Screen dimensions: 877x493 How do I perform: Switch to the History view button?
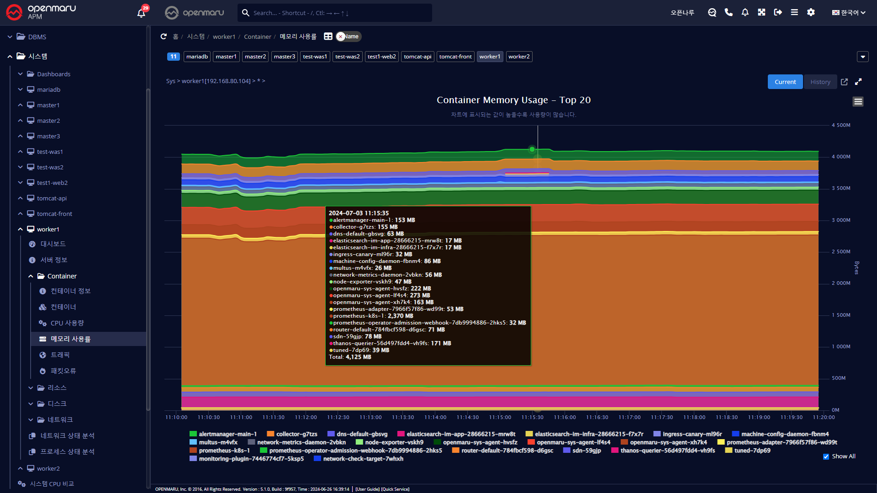point(820,82)
